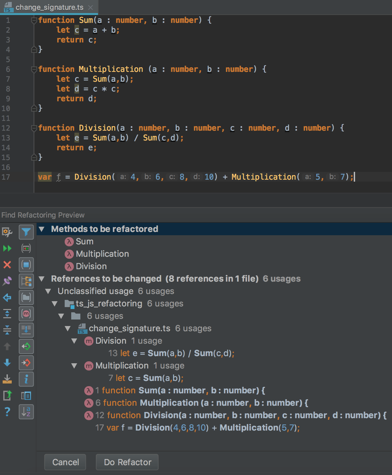392x475 pixels.
Task: Click 'Find Refactoring Preview' panel title
Action: 43,215
